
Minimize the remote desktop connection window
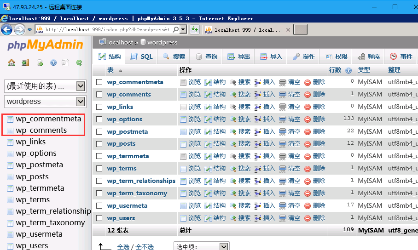pos(374,7)
